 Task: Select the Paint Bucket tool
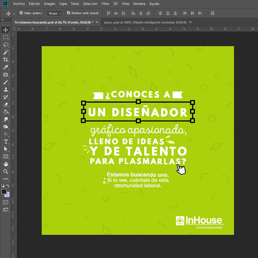(x=6, y=112)
